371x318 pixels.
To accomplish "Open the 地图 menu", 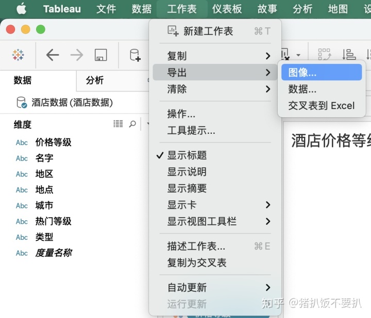I will pos(338,9).
